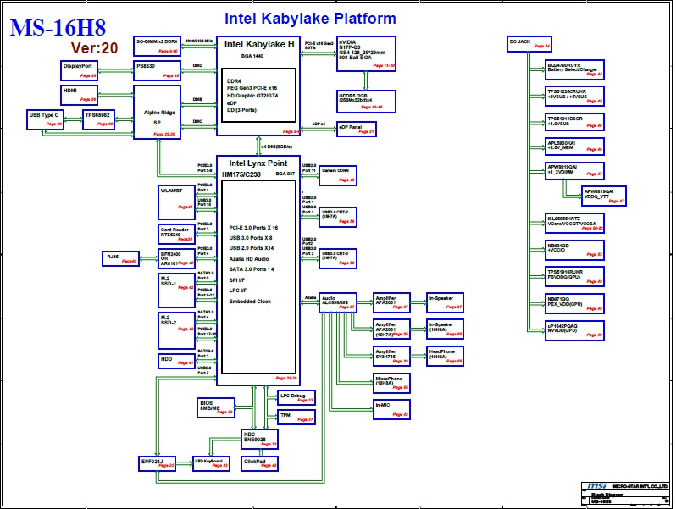This screenshot has width=676, height=509.
Task: Click the HDD block
Action: (x=176, y=361)
